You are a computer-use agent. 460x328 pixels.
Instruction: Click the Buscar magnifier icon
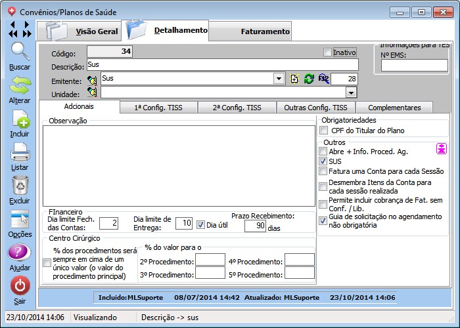(x=20, y=52)
